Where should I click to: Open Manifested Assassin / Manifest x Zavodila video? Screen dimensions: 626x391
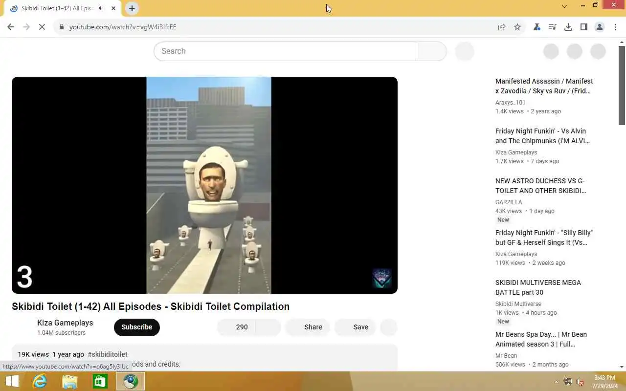tap(544, 86)
